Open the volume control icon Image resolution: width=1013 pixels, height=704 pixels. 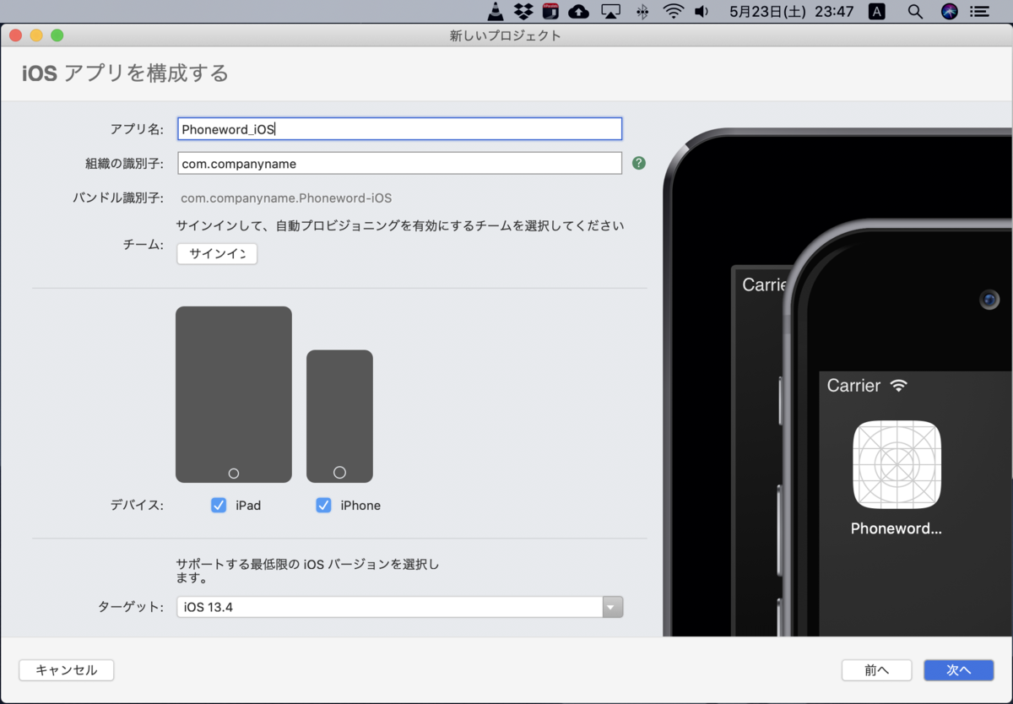click(x=702, y=12)
